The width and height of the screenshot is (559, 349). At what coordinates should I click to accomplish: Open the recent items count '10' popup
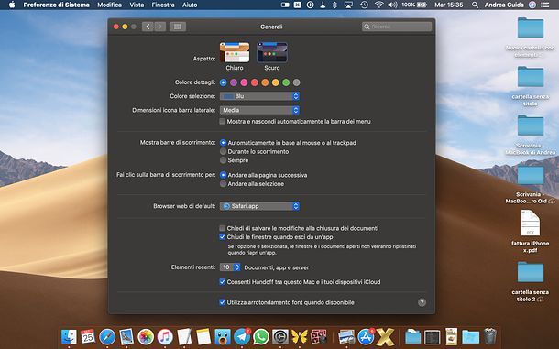[230, 267]
